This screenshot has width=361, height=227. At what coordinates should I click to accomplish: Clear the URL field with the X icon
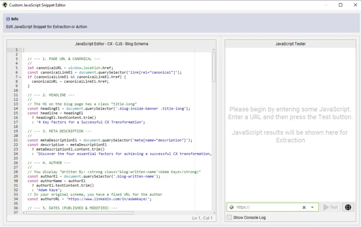pos(304,207)
